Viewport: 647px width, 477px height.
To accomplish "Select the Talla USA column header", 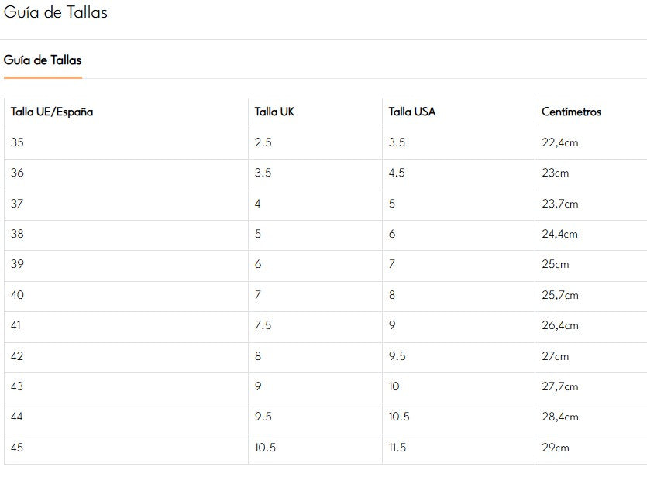I will click(x=412, y=112).
